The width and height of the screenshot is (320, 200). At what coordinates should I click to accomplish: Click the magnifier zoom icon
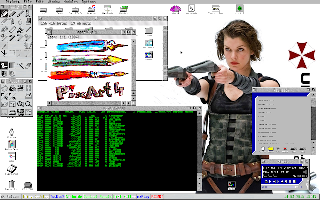(x=28, y=104)
